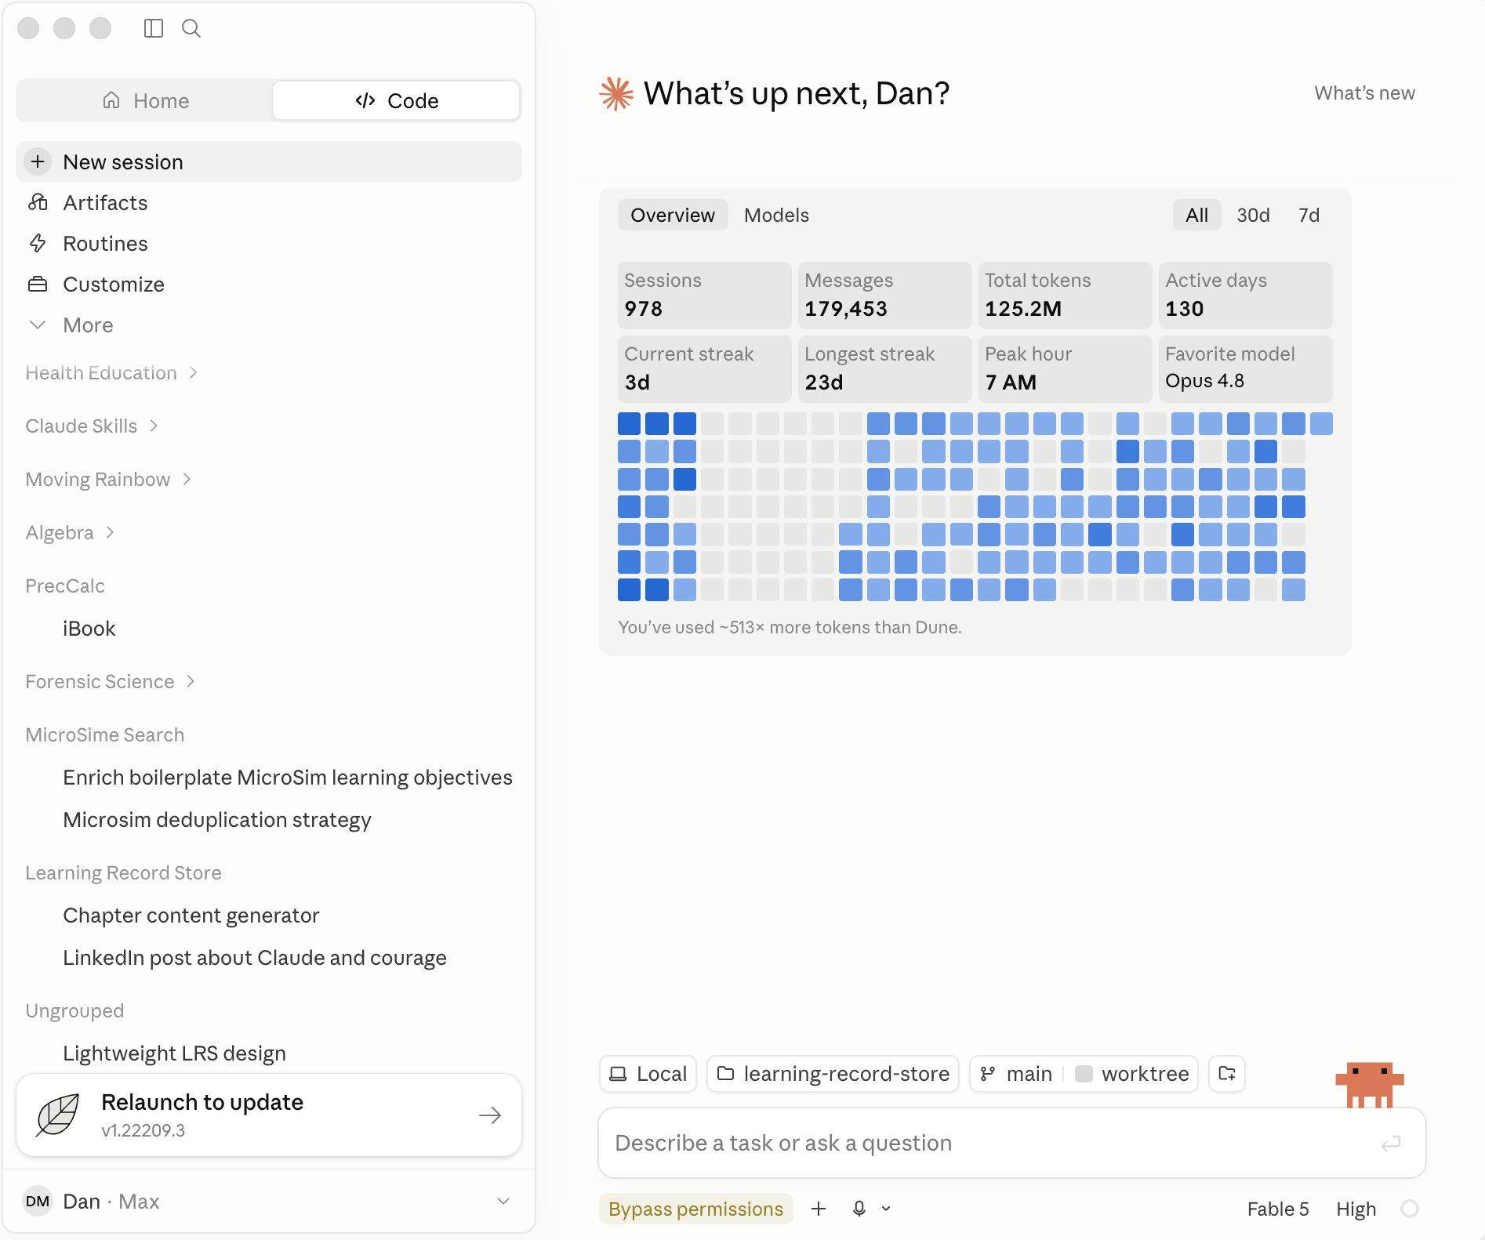Select Local environment button
1485x1240 pixels.
(x=648, y=1074)
